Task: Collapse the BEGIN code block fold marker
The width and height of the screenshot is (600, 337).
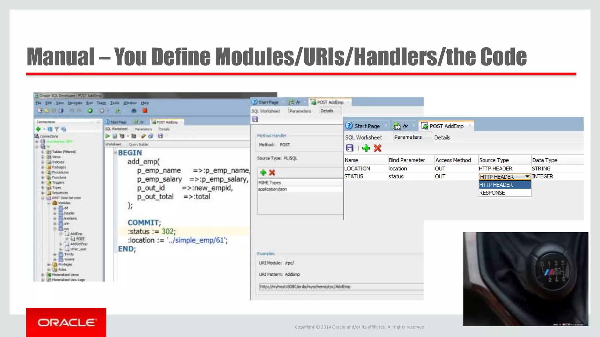Action: (x=115, y=152)
